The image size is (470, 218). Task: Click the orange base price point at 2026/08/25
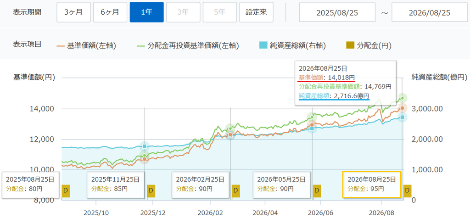[x=403, y=108]
